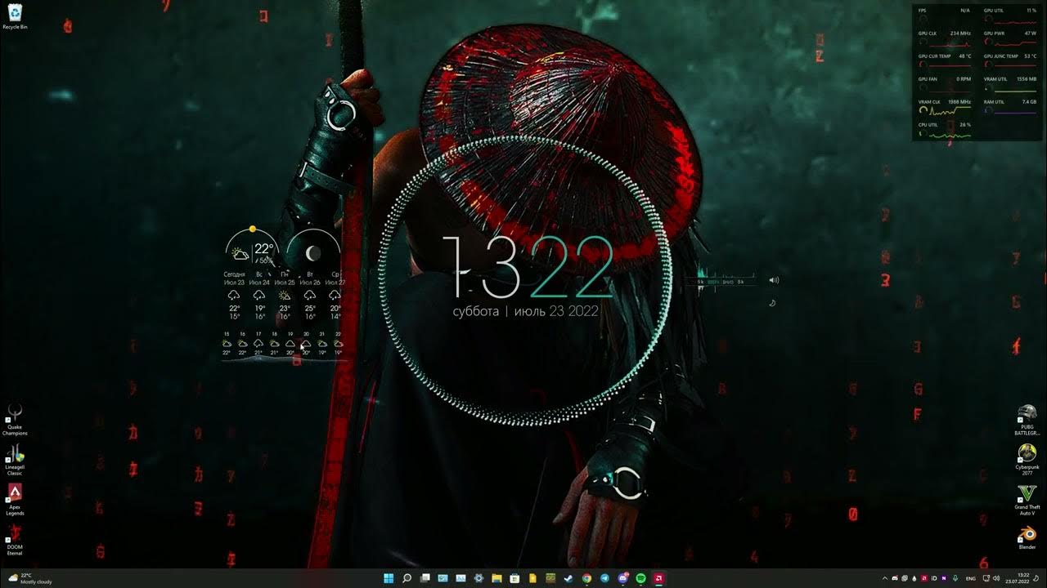Click the Discord icon in system tray
This screenshot has height=588, width=1047.
895,578
